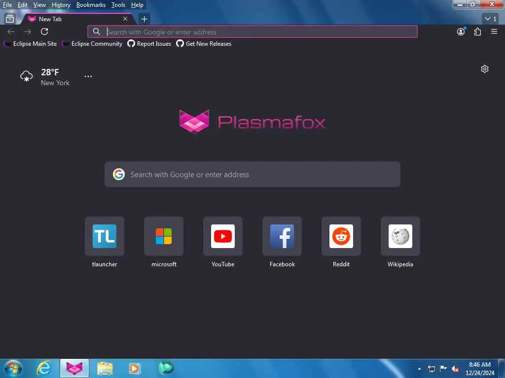This screenshot has height=378, width=505.
Task: Focus the Google search box on page
Action: pyautogui.click(x=252, y=175)
